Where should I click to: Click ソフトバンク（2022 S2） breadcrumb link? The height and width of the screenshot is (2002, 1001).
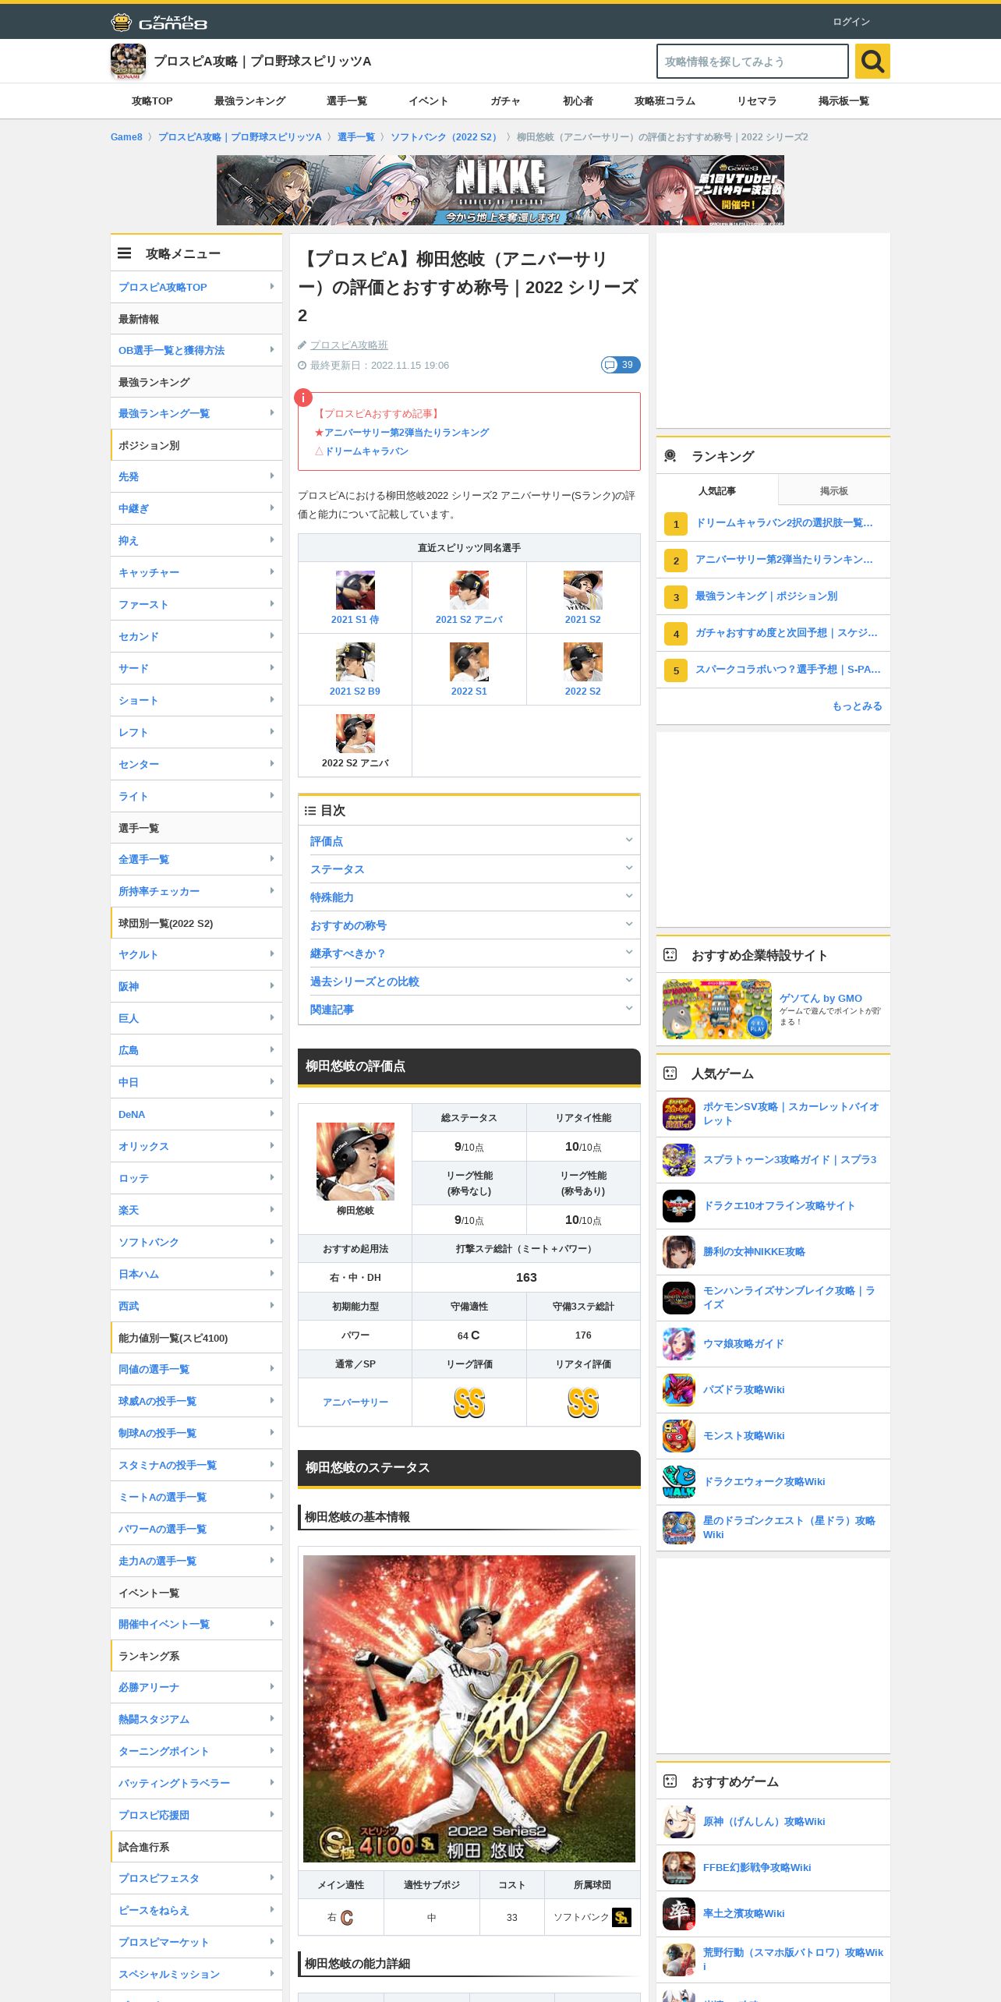point(445,136)
